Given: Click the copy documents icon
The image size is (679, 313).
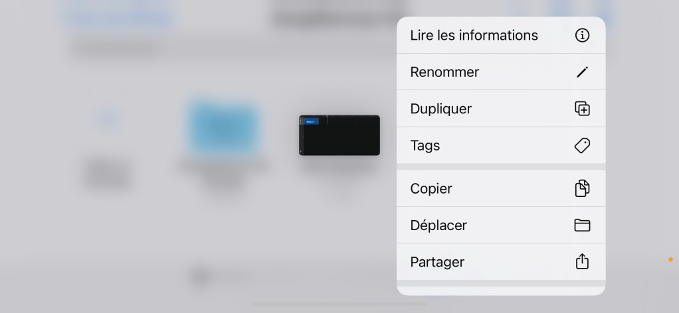Looking at the screenshot, I should (x=582, y=188).
